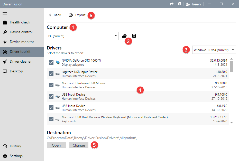Click the driver date "14-8-2024"
The height and width of the screenshot is (161, 239).
[220, 65]
